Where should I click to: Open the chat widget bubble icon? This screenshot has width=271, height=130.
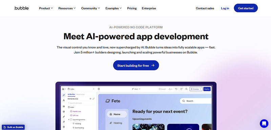264,124
